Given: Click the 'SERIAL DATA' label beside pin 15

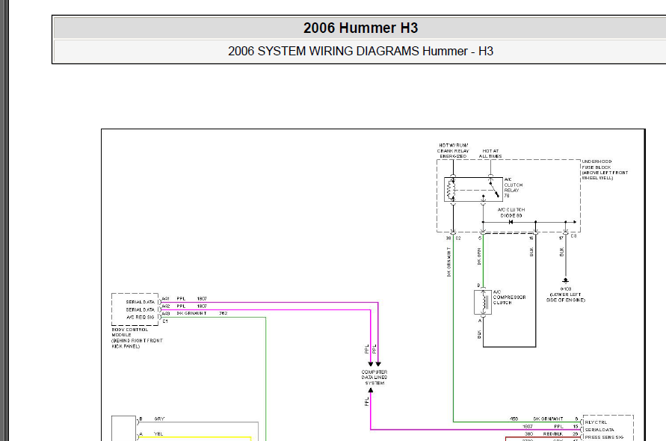Looking at the screenshot, I should point(599,430).
